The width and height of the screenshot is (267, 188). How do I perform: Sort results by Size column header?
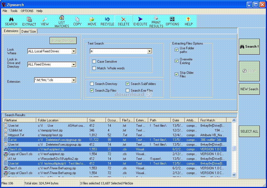pyautogui.click(x=96, y=120)
